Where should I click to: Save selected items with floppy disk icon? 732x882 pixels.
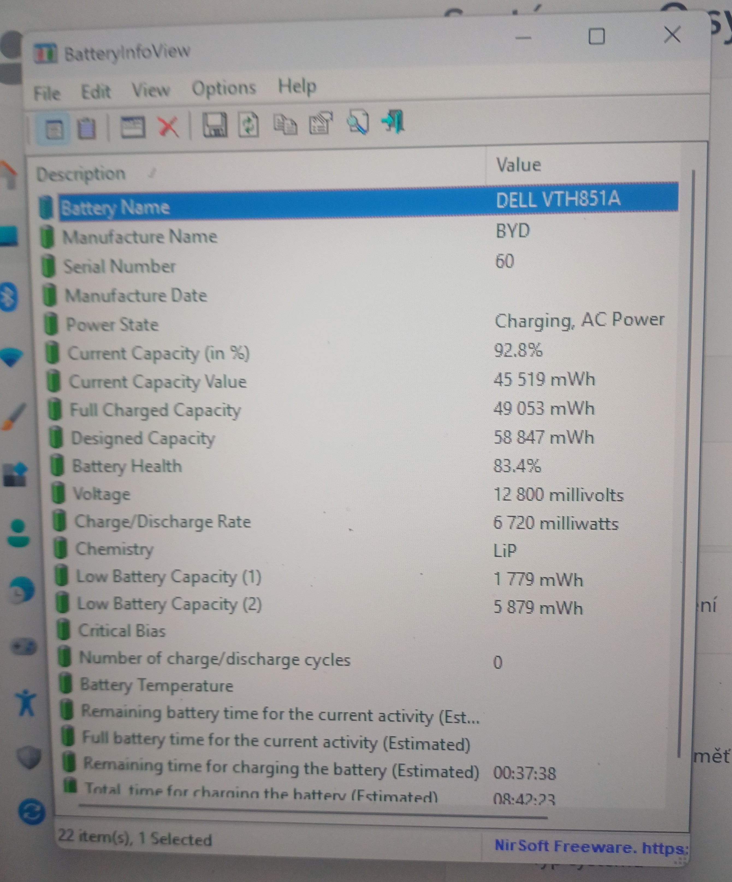[x=215, y=125]
